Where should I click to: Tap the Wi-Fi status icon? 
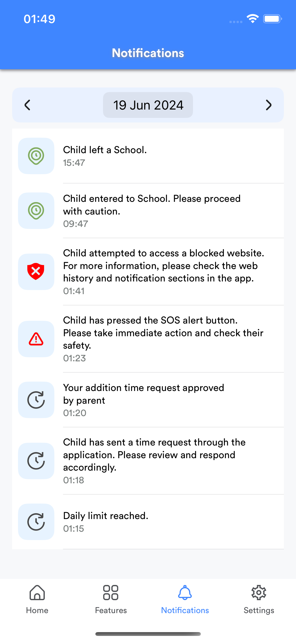pyautogui.click(x=252, y=19)
